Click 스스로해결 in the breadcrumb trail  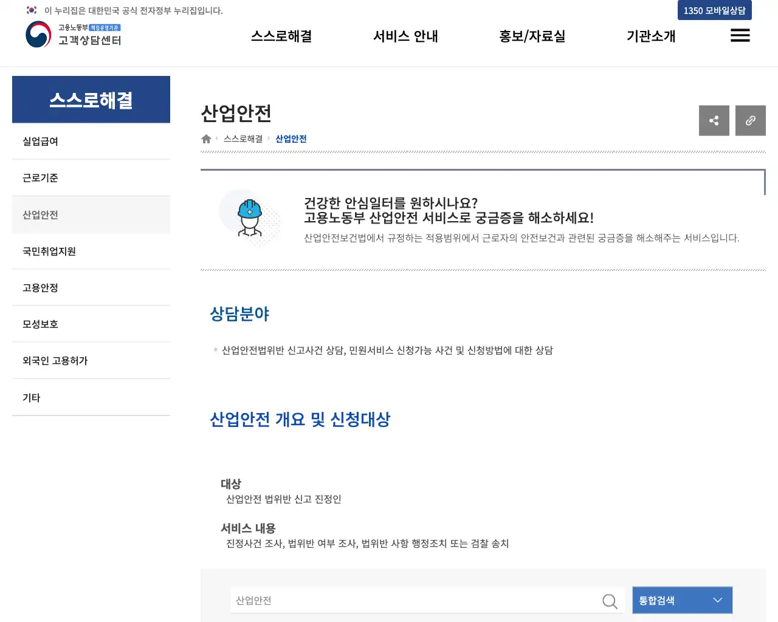click(243, 138)
